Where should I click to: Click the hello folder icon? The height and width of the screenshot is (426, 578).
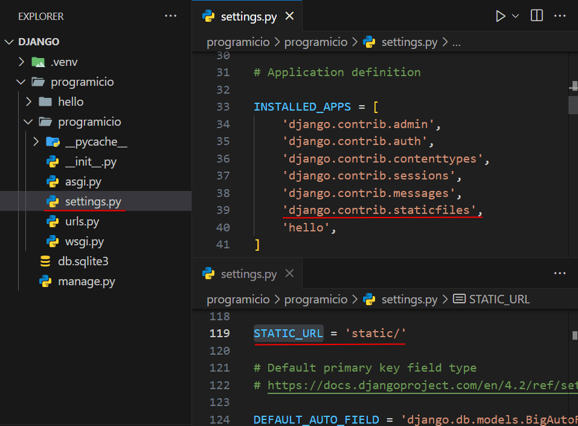click(45, 102)
